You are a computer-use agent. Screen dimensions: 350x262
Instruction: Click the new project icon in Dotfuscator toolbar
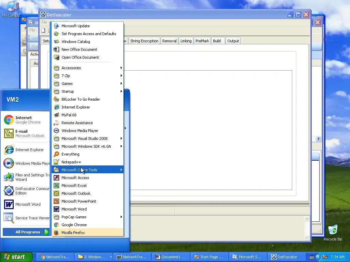(x=43, y=30)
